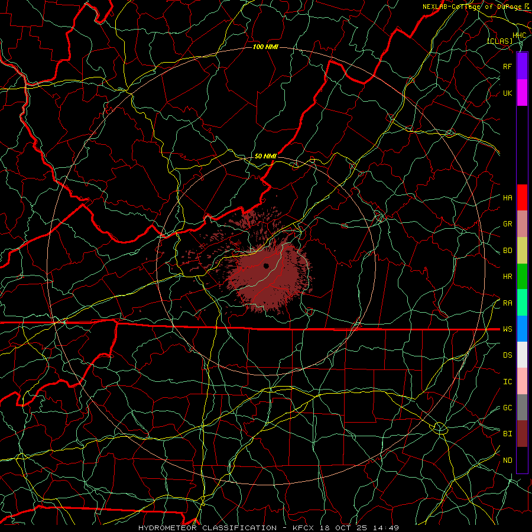Screen dimensions: 532x532
Task: Click the UK legend label
Action: pos(508,93)
